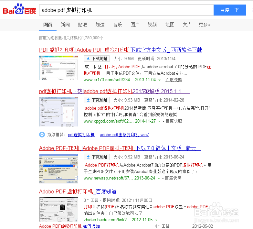Open the recommended link pdf虚拟打印机

(81, 135)
